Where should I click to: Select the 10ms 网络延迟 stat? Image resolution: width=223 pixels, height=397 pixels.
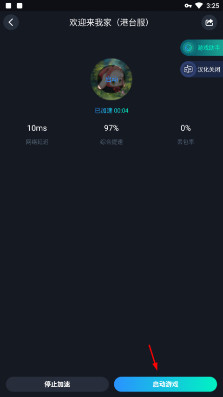pyautogui.click(x=37, y=134)
